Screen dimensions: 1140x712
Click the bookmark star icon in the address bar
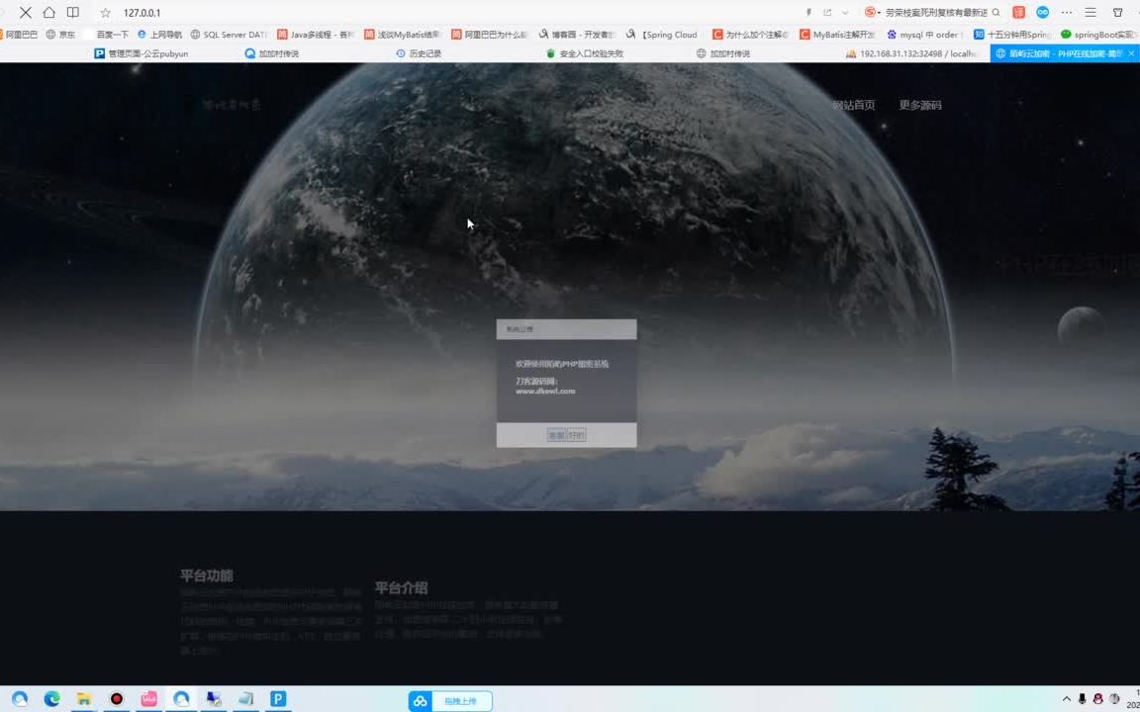coord(106,13)
